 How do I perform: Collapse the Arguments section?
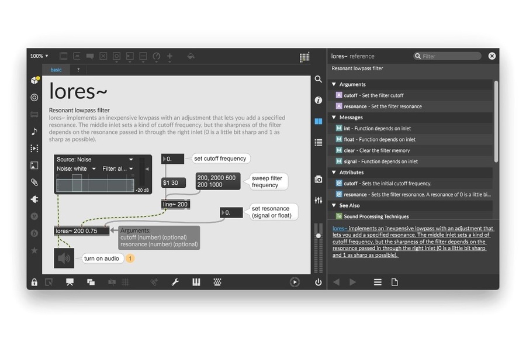[334, 84]
